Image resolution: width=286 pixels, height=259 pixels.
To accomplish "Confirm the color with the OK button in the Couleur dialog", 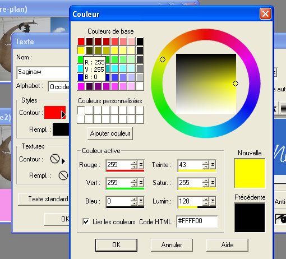I will pos(116,245).
